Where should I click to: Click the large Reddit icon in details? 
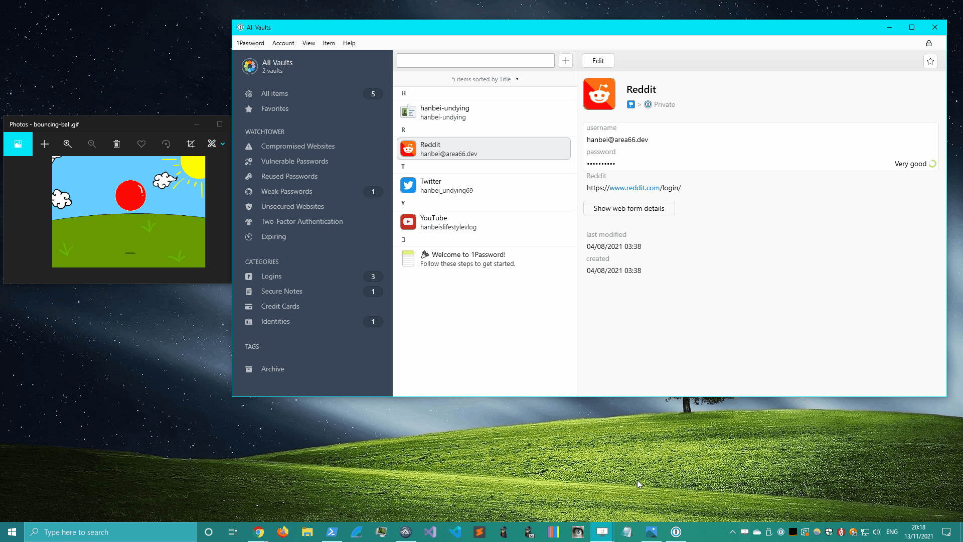click(x=599, y=94)
